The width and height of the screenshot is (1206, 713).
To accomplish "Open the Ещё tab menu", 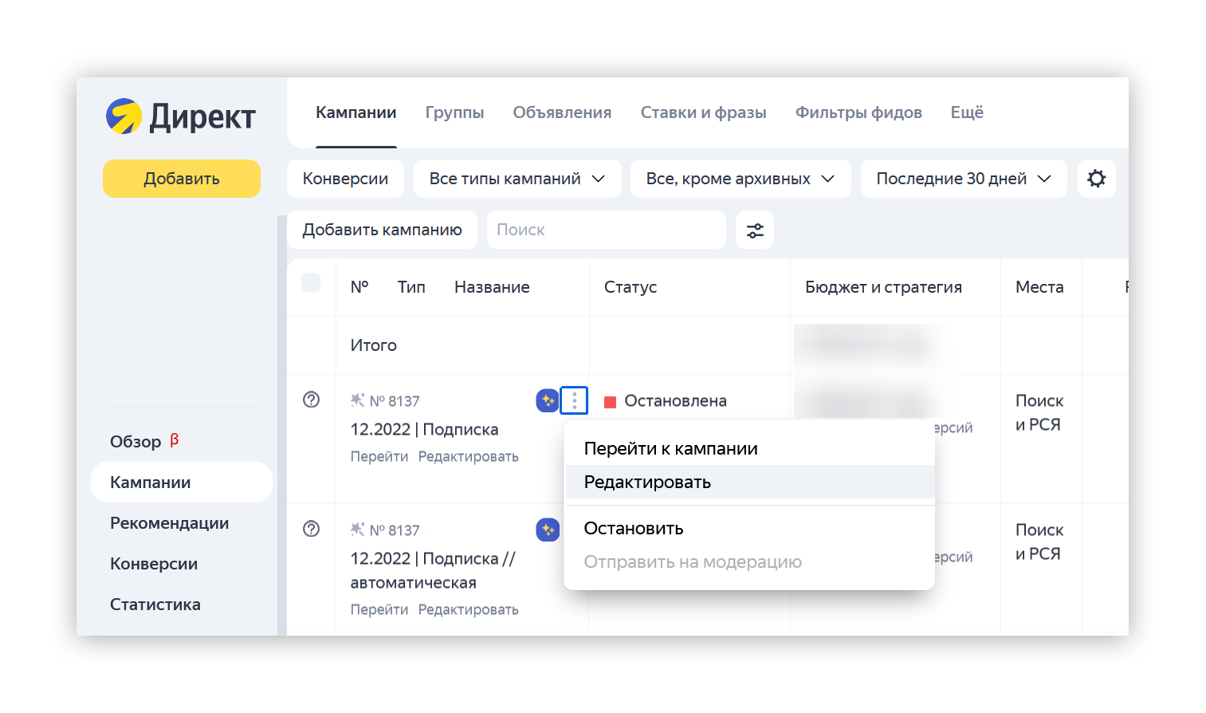I will [x=967, y=112].
